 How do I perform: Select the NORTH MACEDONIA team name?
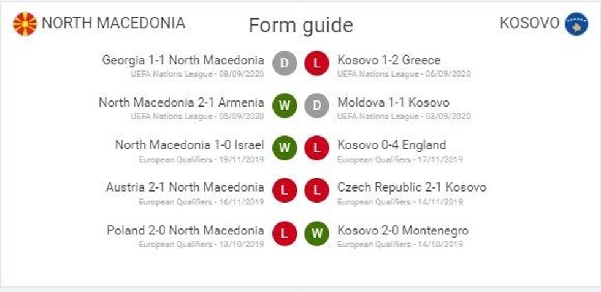(x=113, y=23)
